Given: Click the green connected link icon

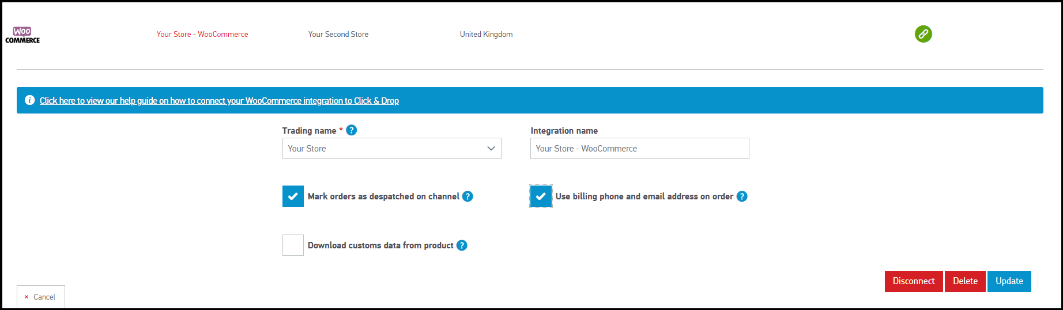Looking at the screenshot, I should (923, 34).
